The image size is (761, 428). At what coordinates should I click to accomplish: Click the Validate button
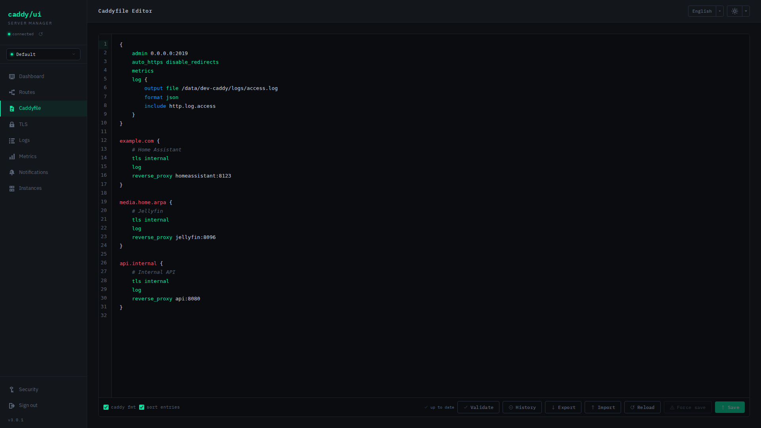pyautogui.click(x=478, y=407)
